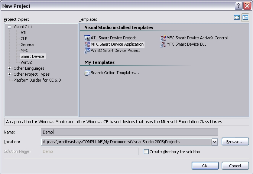Click Visual Studio installed templates heading

pyautogui.click(x=119, y=27)
